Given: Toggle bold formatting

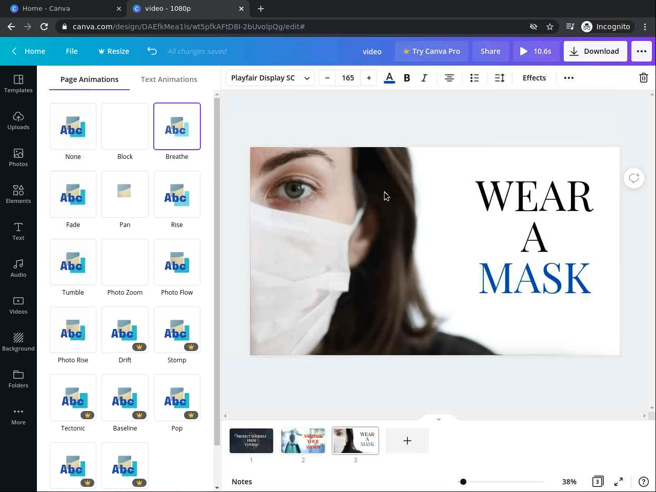Looking at the screenshot, I should pyautogui.click(x=407, y=78).
